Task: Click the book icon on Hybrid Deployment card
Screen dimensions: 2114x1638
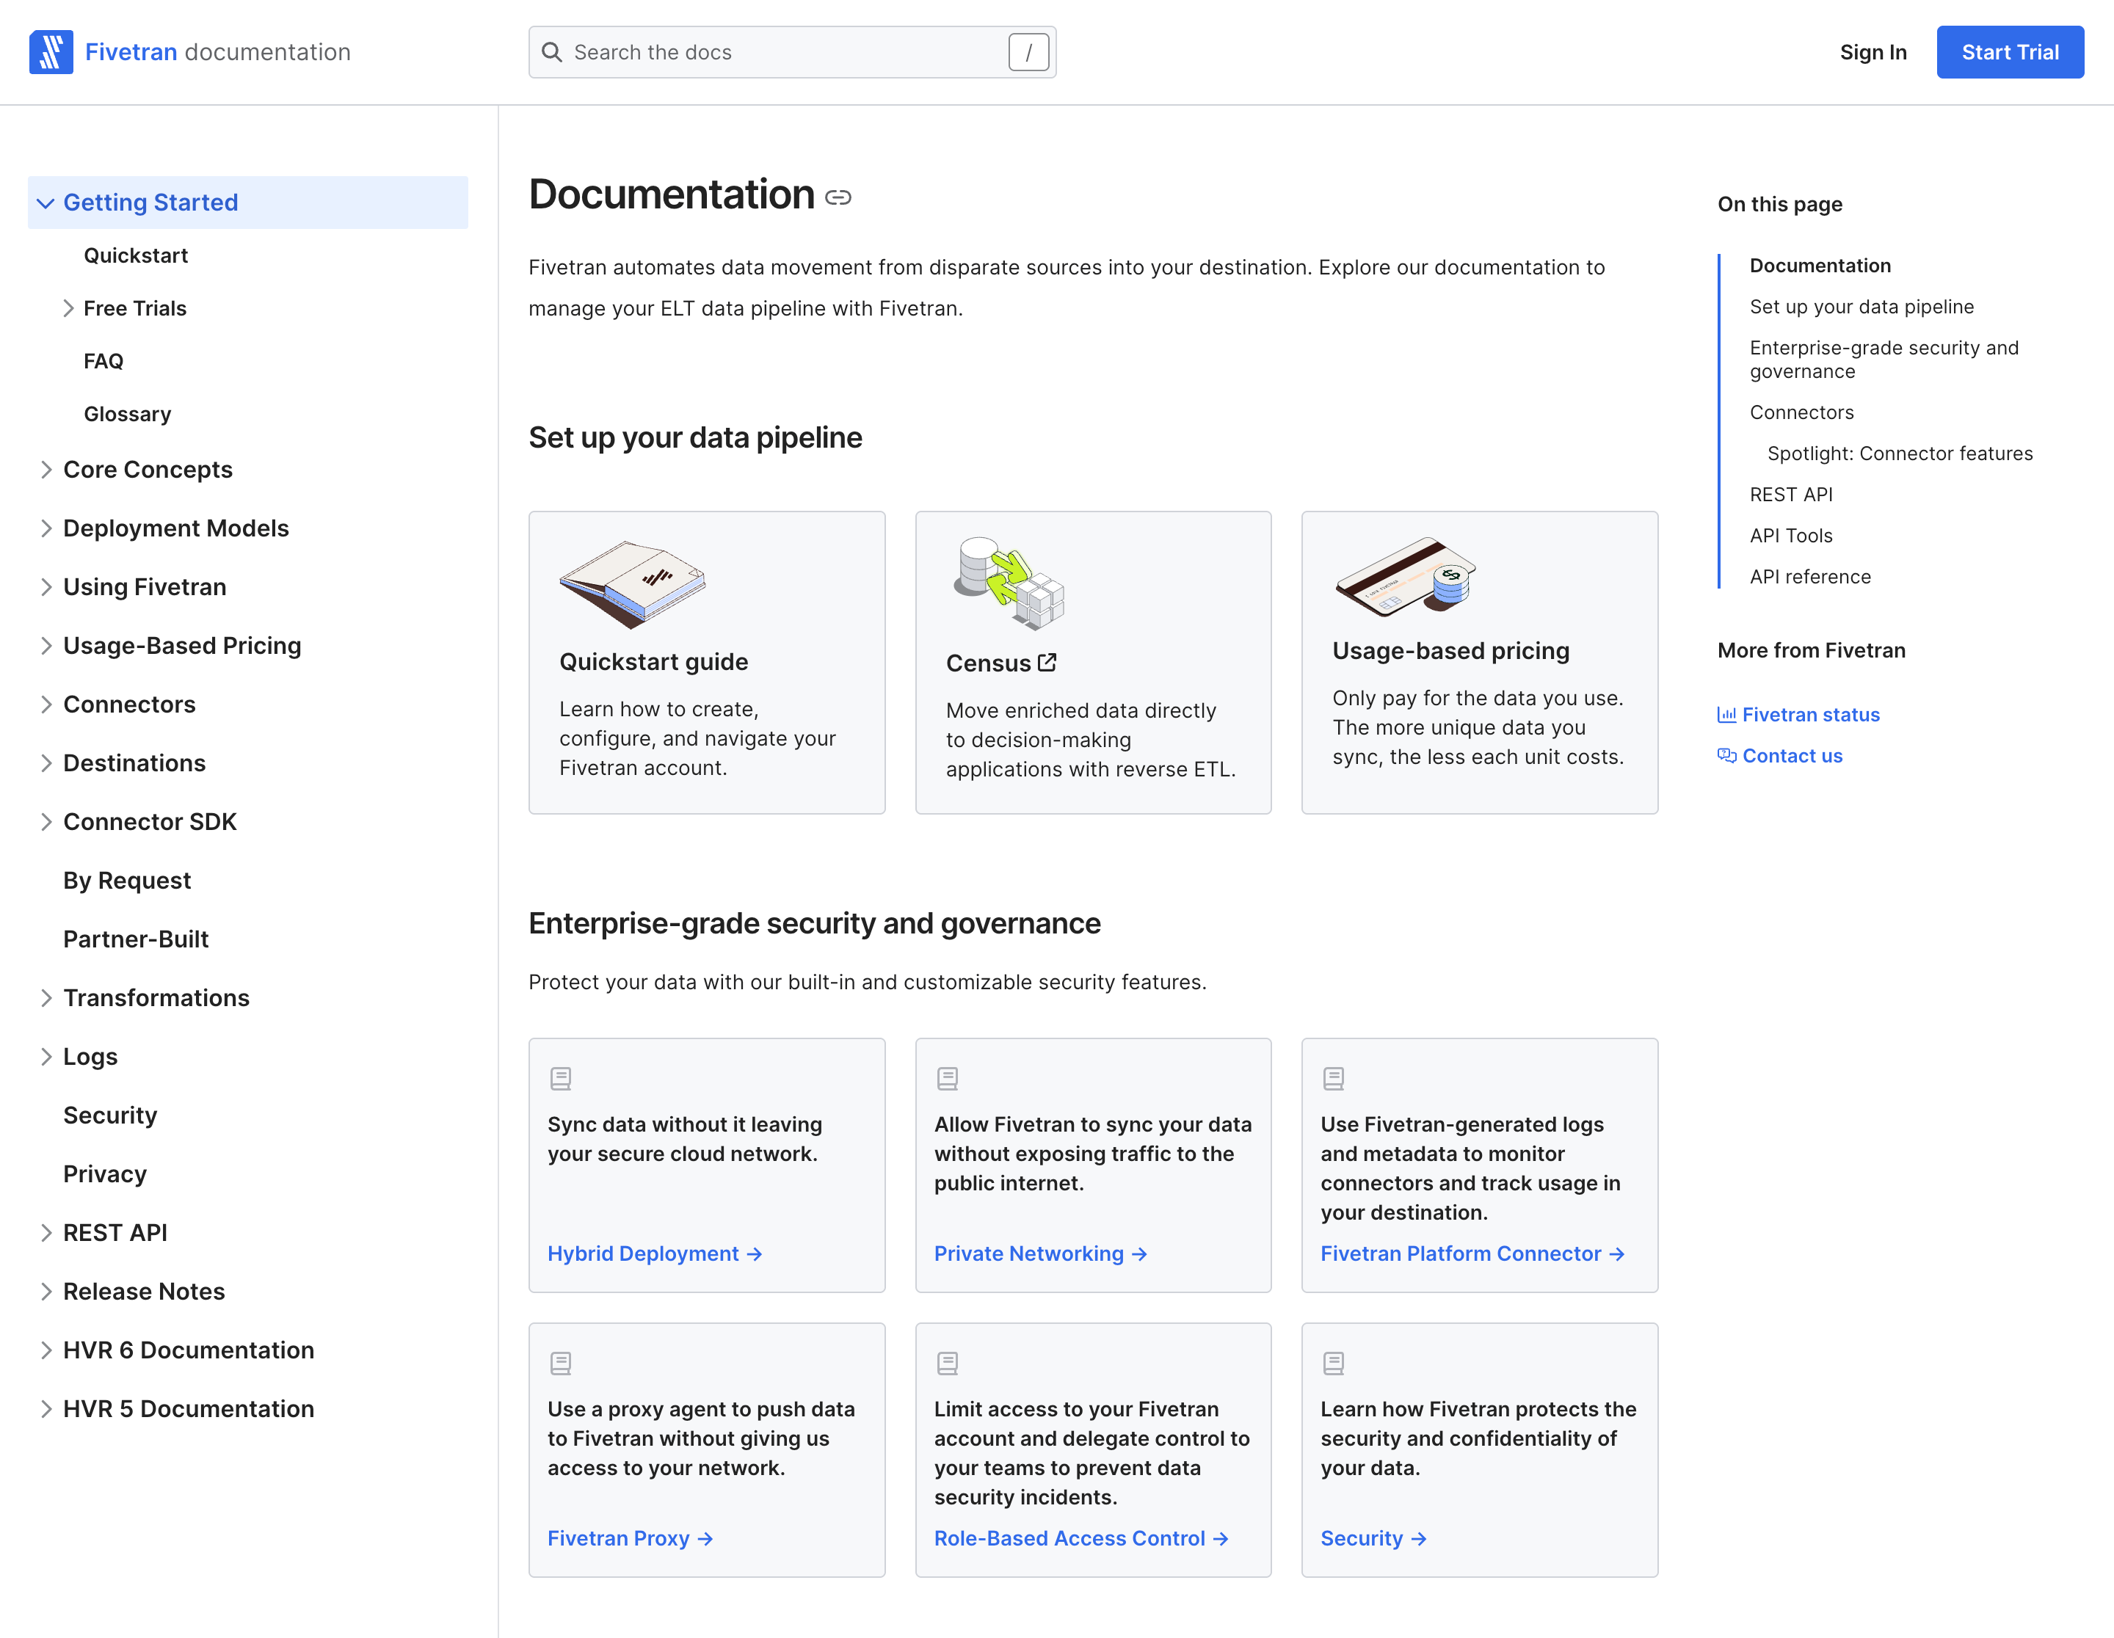Action: pyautogui.click(x=561, y=1079)
